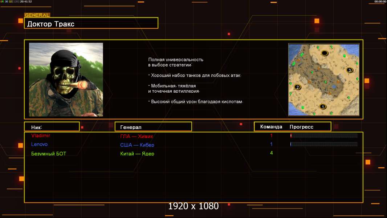The width and height of the screenshot is (387, 218).
Task: Click Lenovo's blue loading progress bar
Action: pyautogui.click(x=324, y=144)
